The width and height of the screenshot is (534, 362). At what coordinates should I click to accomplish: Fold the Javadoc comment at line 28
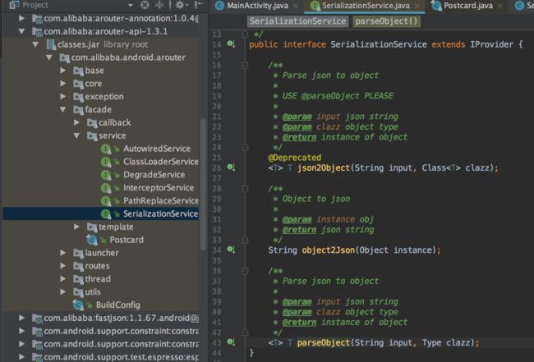pos(245,189)
